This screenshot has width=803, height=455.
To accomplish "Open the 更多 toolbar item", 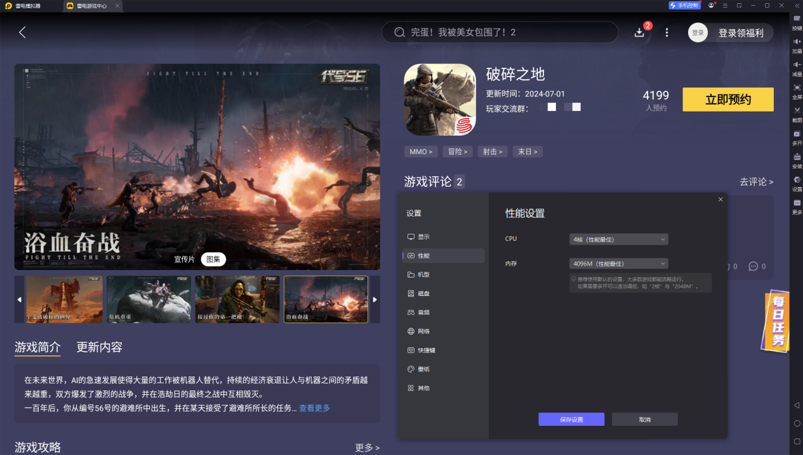I will (797, 206).
